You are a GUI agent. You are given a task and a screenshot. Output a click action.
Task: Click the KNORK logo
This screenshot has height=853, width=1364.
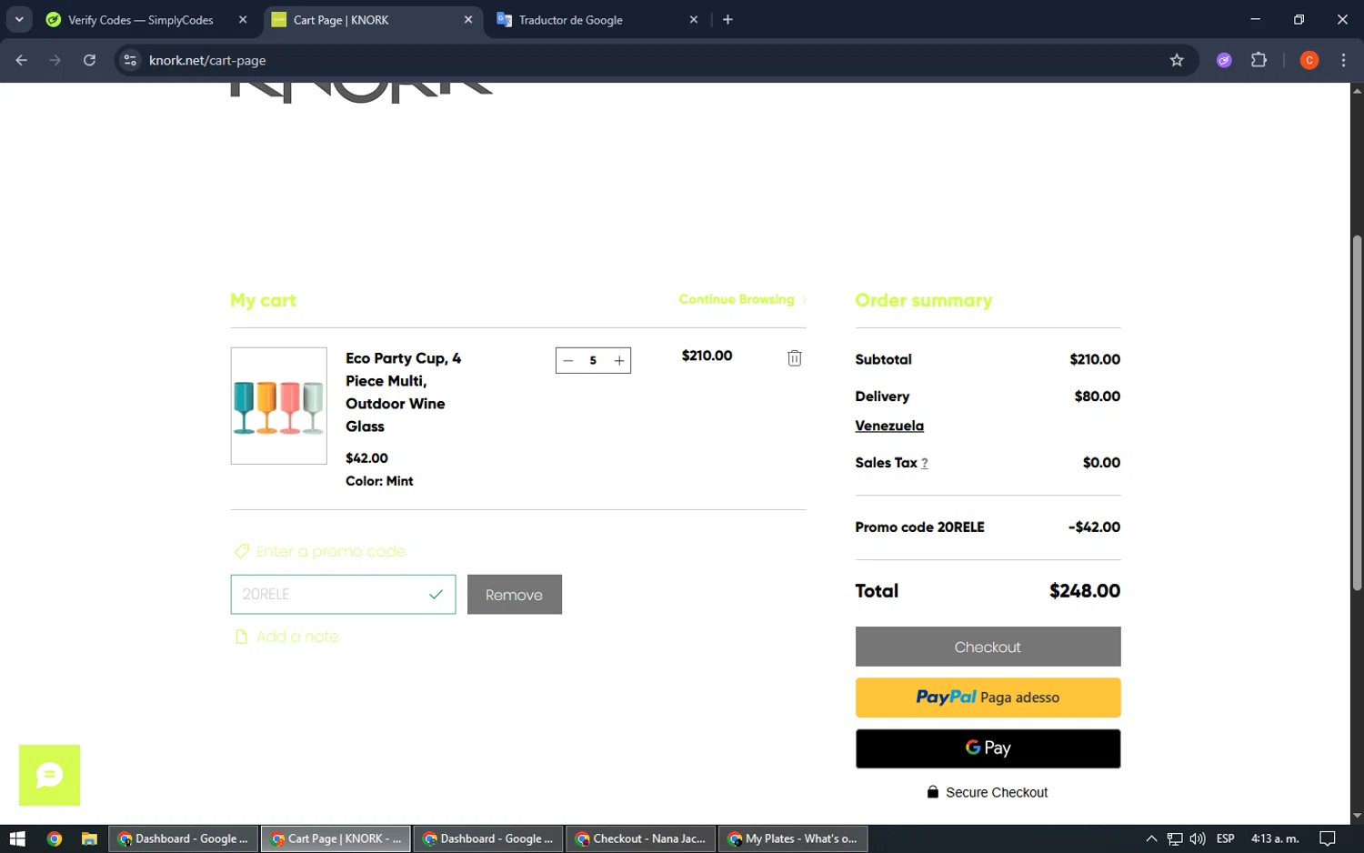pyautogui.click(x=362, y=93)
